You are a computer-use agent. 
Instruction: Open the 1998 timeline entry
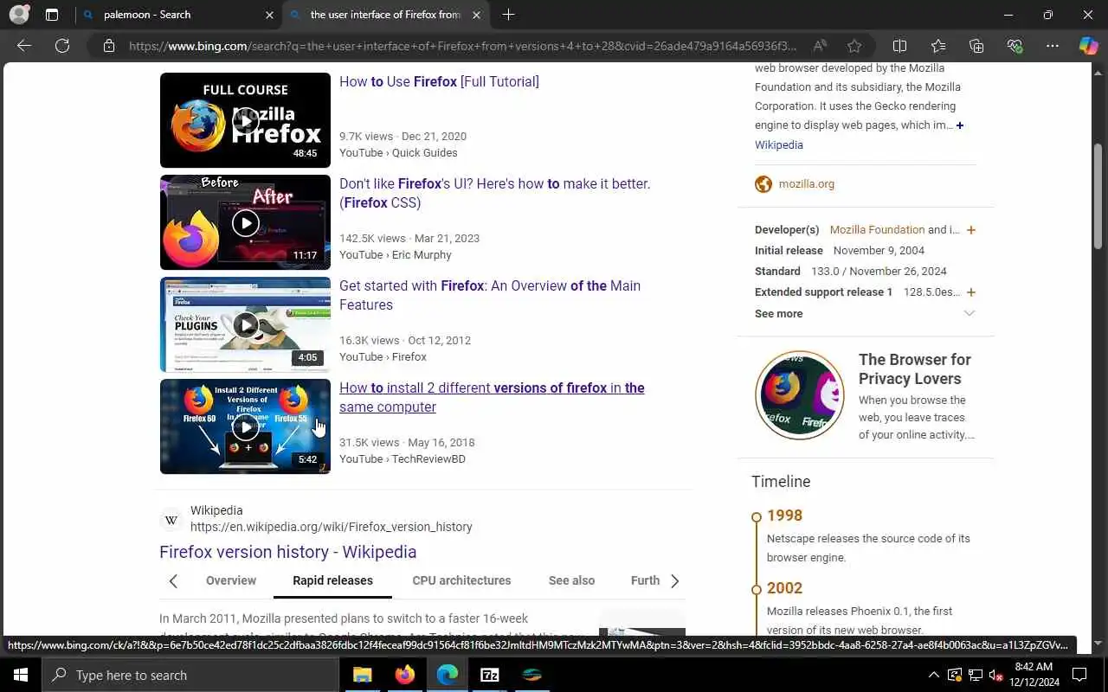785,516
